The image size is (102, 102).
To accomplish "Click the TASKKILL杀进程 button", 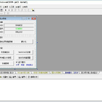I will (x=25, y=52).
